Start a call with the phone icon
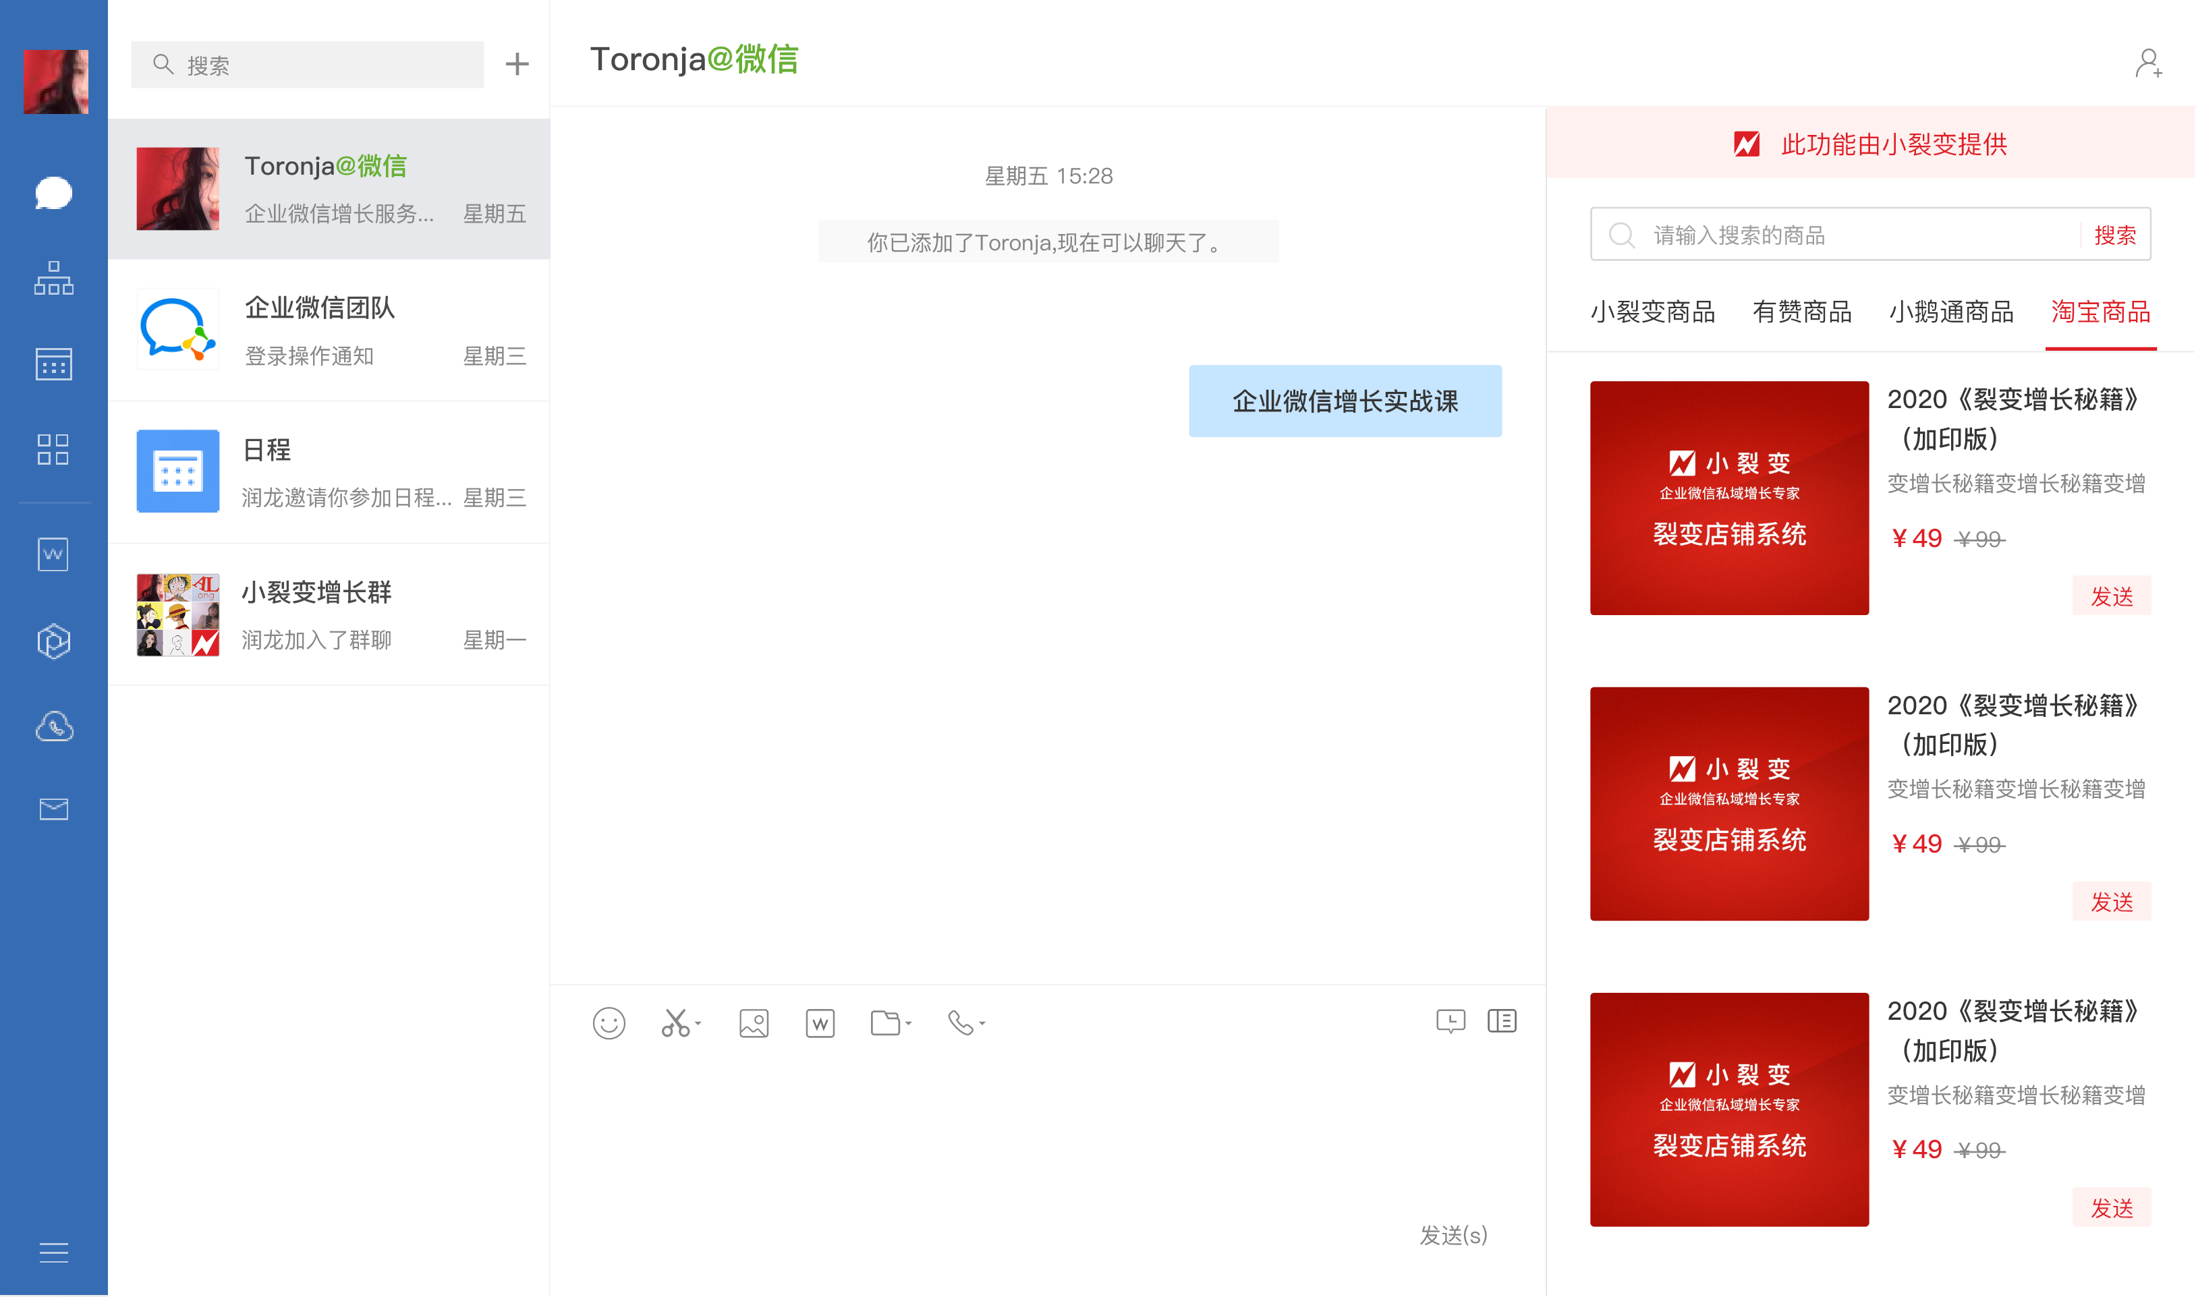This screenshot has height=1297, width=2196. 961,1022
